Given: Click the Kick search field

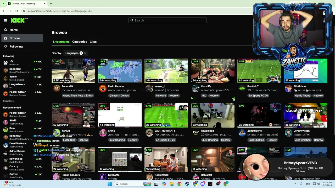Looking at the screenshot, I should click(167, 20).
